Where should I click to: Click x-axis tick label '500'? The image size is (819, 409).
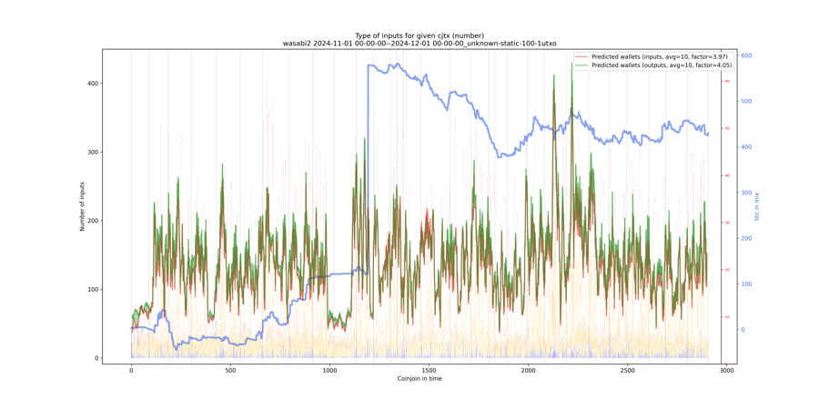(230, 370)
